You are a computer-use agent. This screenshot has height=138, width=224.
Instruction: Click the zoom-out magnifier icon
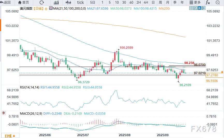(218, 2)
